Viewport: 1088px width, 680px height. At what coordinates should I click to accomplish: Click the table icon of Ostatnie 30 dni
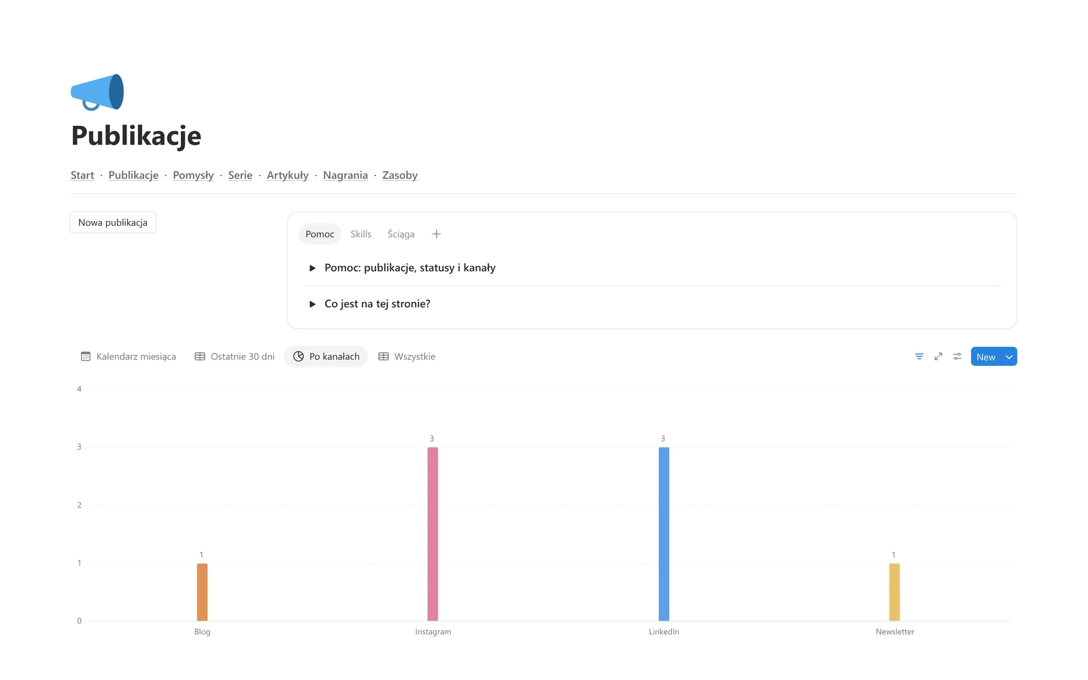coord(200,356)
